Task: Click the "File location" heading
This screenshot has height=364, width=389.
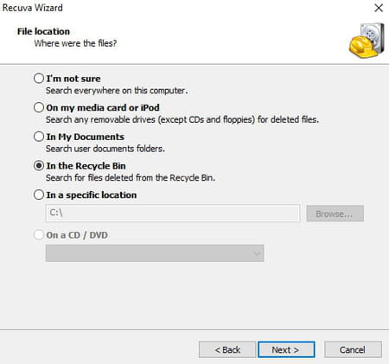Action: click(x=43, y=31)
